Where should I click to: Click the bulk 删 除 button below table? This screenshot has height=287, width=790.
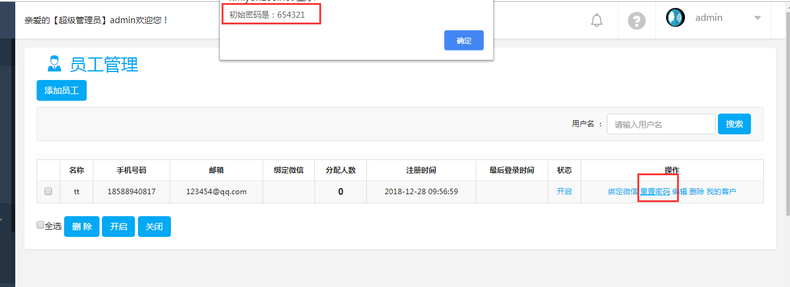[82, 227]
